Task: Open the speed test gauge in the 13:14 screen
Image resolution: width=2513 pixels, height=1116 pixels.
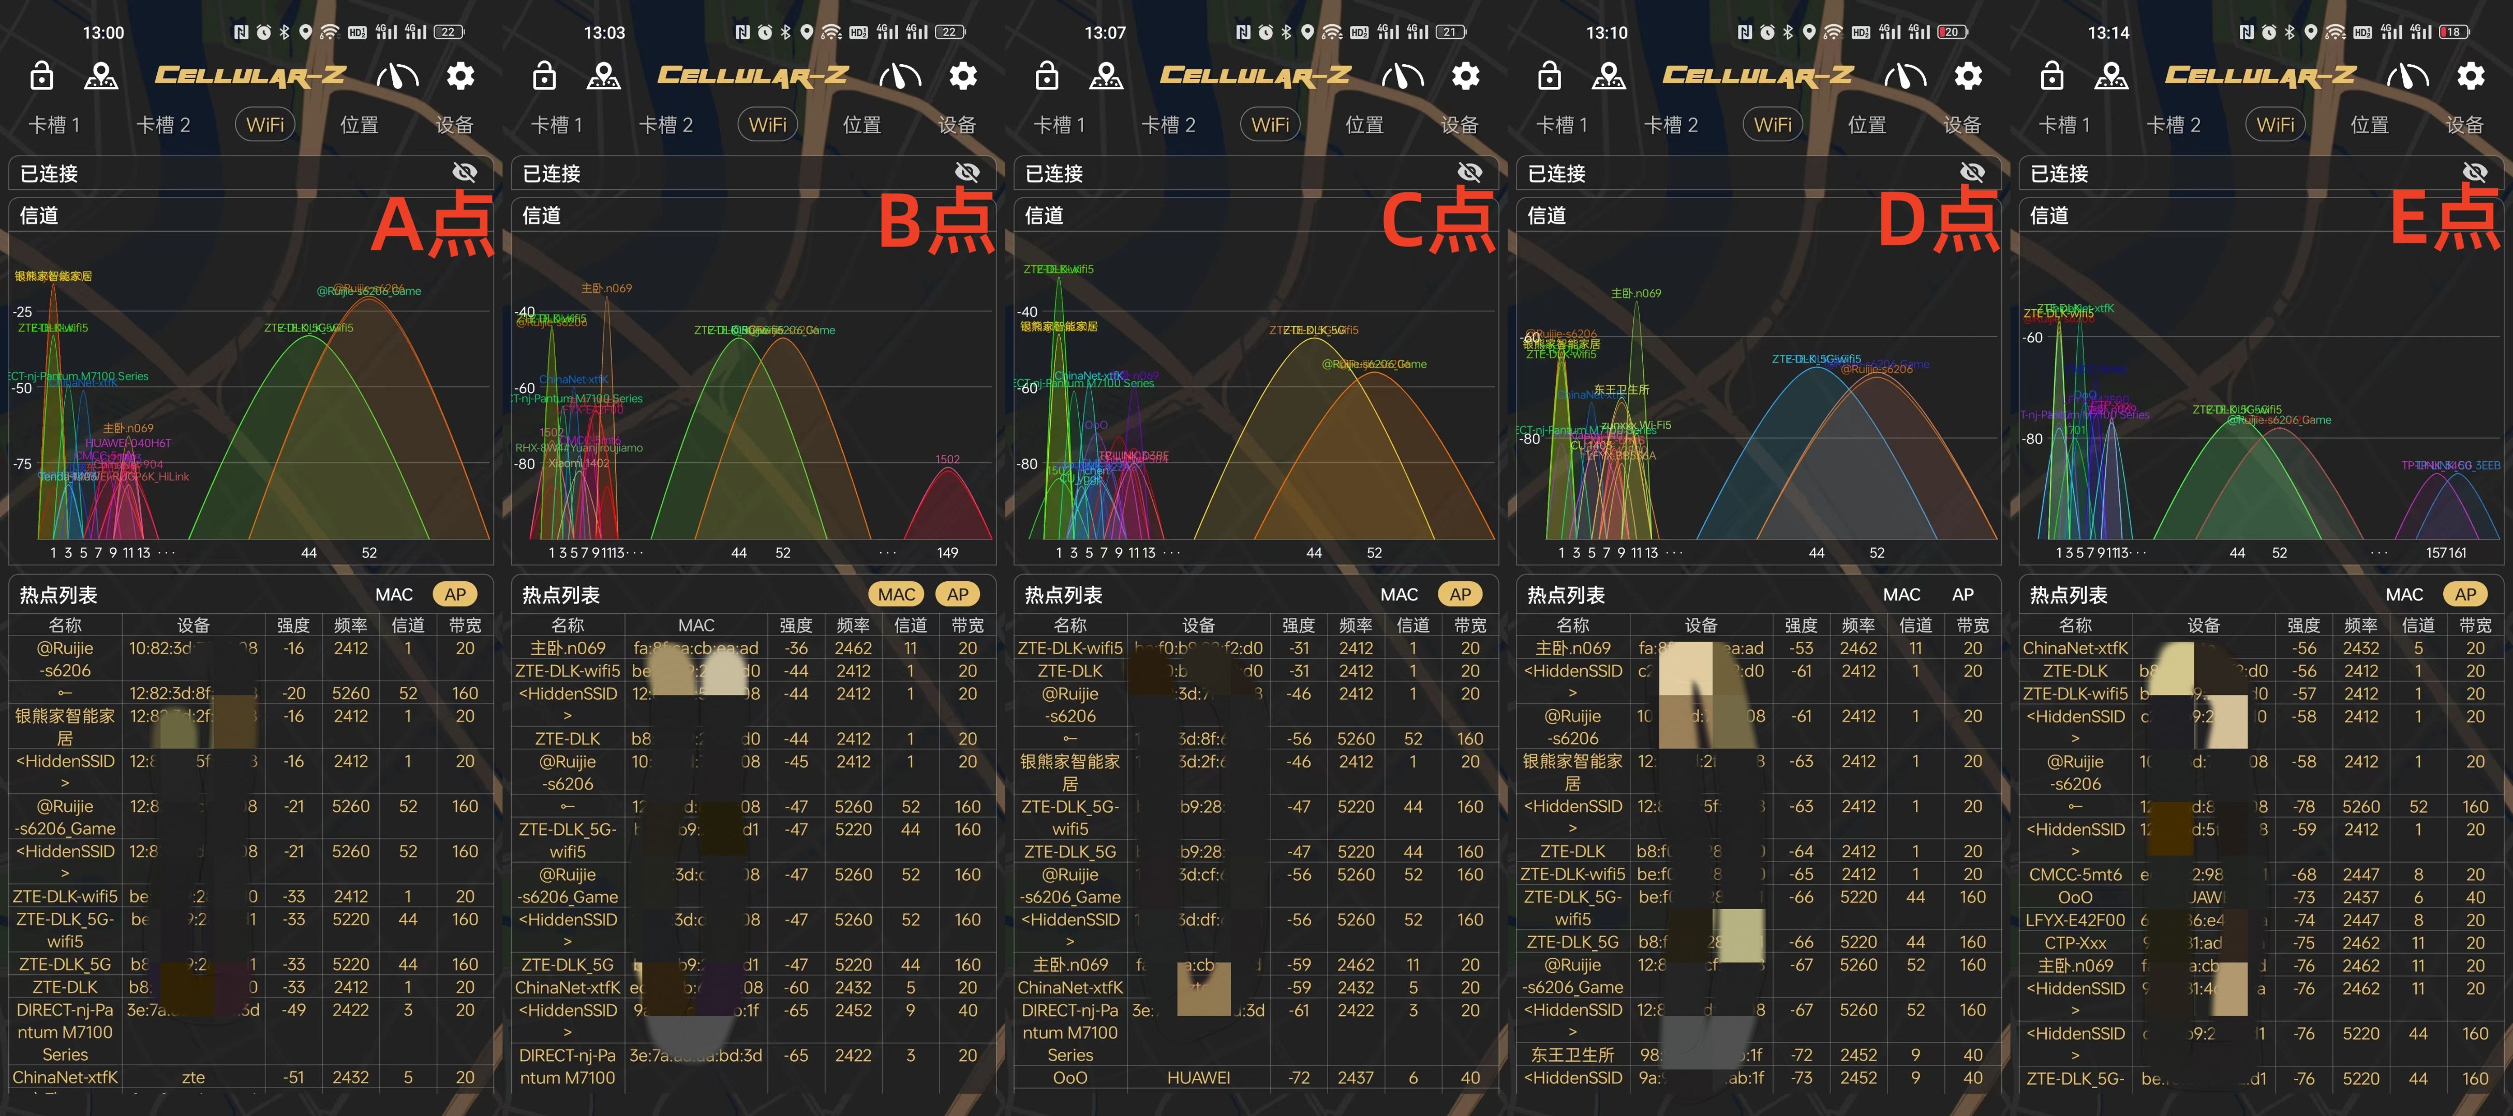Action: point(2406,75)
